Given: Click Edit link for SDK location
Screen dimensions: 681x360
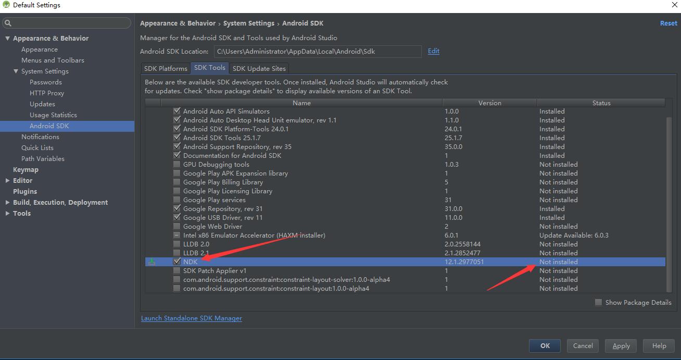Looking at the screenshot, I should pos(434,51).
